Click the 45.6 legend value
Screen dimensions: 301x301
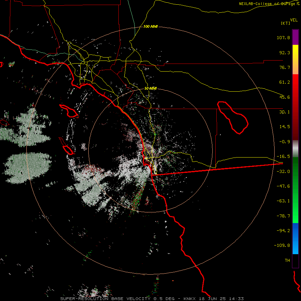(x=285, y=97)
